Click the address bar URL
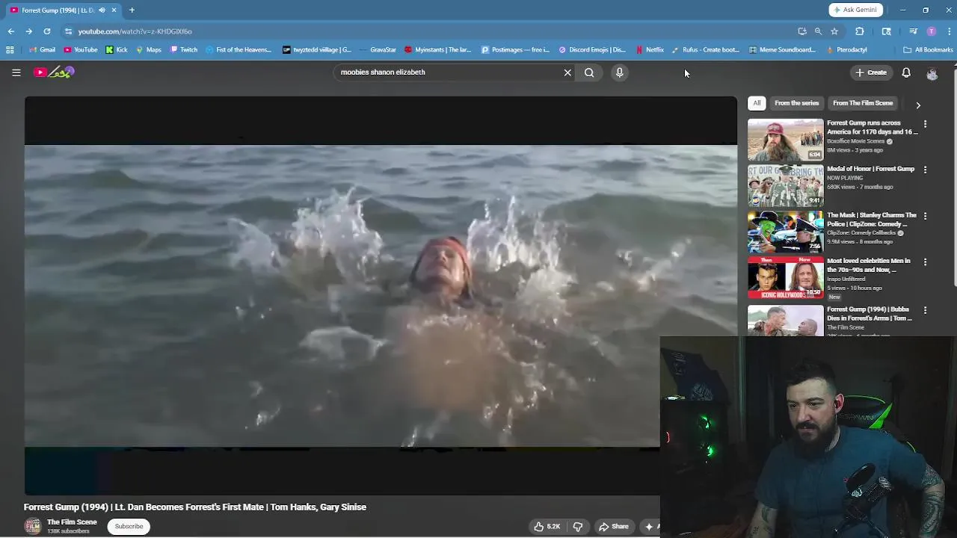 [135, 31]
